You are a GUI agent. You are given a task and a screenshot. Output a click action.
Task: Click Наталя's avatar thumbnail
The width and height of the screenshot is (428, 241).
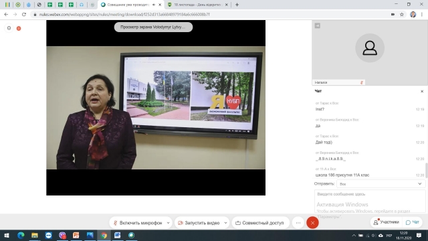point(370,48)
